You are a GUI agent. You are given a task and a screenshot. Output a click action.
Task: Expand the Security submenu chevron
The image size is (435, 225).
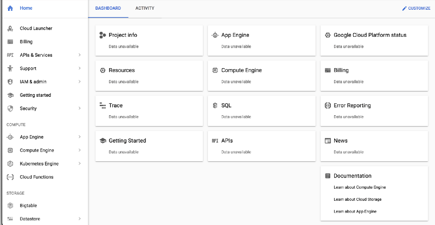79,109
